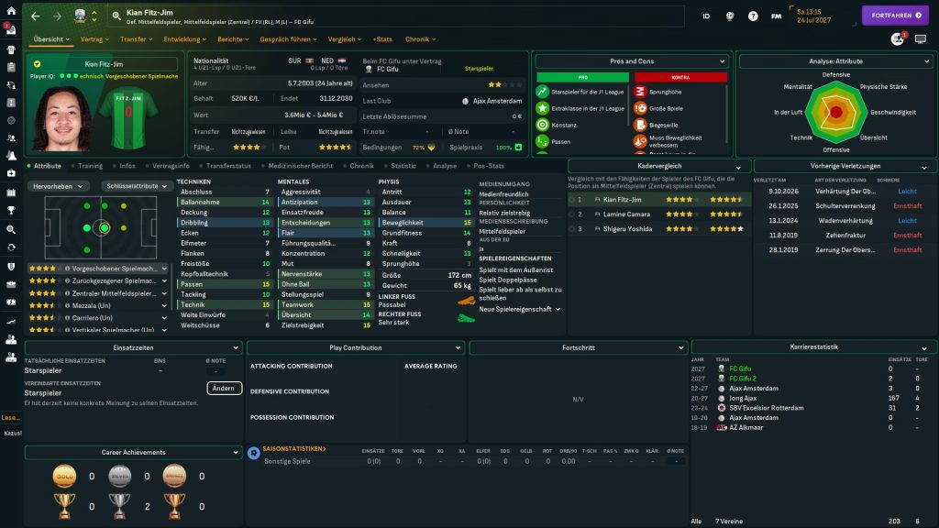Click the FM logo menu icon
The image size is (939, 528).
click(777, 16)
